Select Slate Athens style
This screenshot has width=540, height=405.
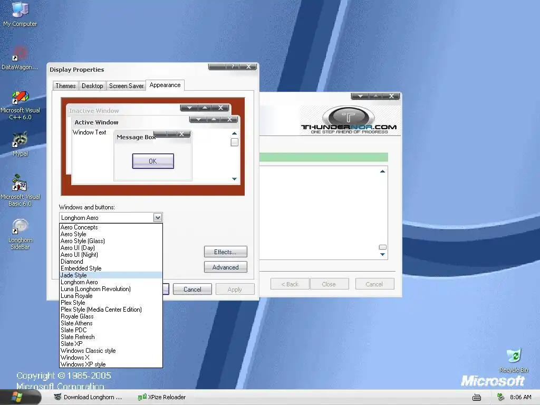pos(111,323)
